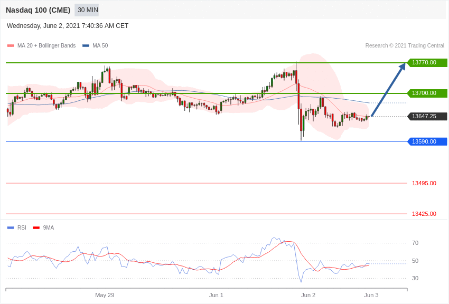Image resolution: width=449 pixels, height=304 pixels.
Task: Click the 13770.00 green resistance label
Action: point(427,62)
